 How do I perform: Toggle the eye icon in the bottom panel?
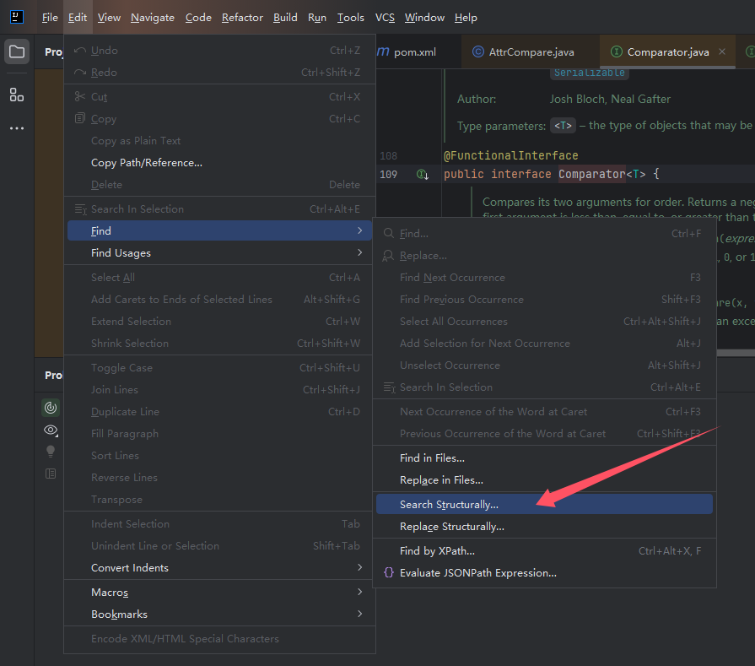[x=51, y=430]
